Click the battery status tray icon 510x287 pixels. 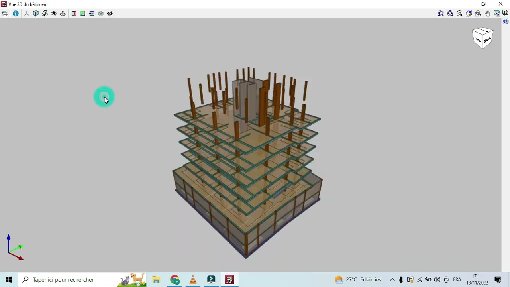pos(428,279)
